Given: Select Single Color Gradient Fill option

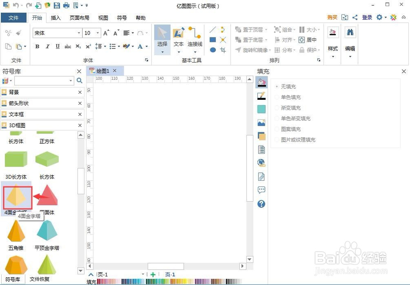Looking at the screenshot, I should tap(293, 118).
